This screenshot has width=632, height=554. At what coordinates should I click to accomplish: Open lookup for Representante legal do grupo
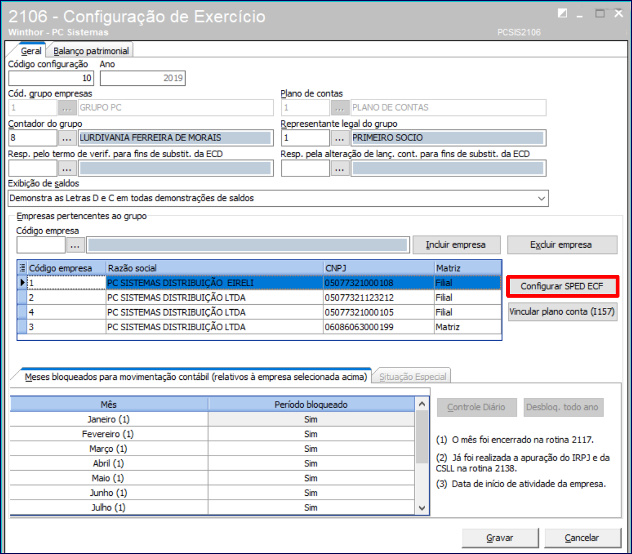point(340,138)
